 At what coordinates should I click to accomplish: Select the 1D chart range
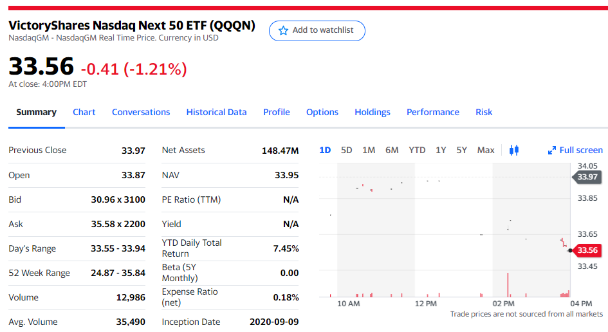click(325, 150)
